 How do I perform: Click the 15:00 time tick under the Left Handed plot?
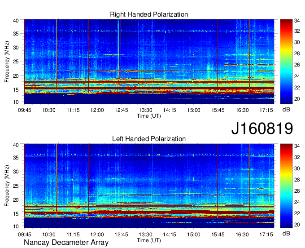point(194,235)
